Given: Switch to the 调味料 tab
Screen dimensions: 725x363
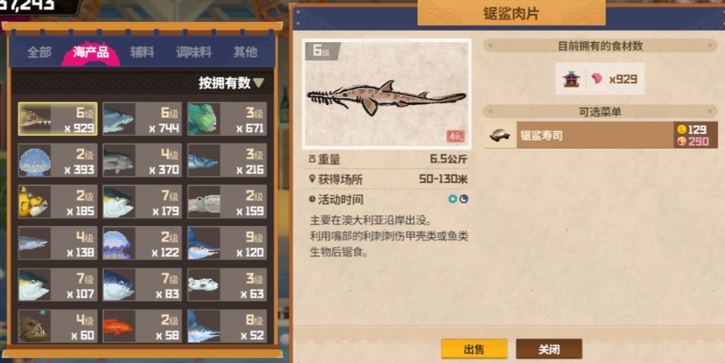Looking at the screenshot, I should (x=194, y=52).
